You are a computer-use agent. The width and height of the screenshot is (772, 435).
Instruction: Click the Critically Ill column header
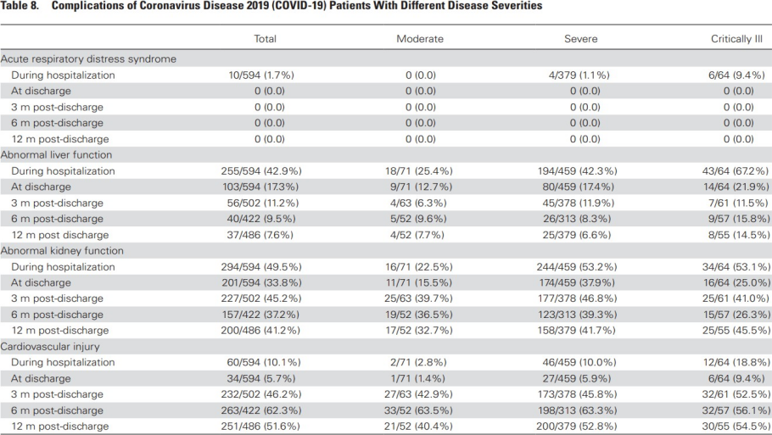pos(739,39)
